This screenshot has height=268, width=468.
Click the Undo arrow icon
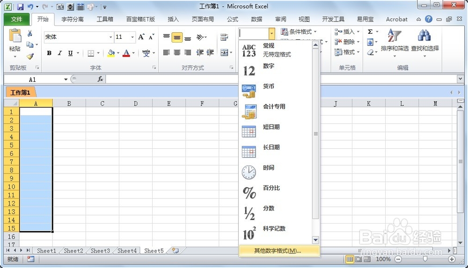pos(30,7)
